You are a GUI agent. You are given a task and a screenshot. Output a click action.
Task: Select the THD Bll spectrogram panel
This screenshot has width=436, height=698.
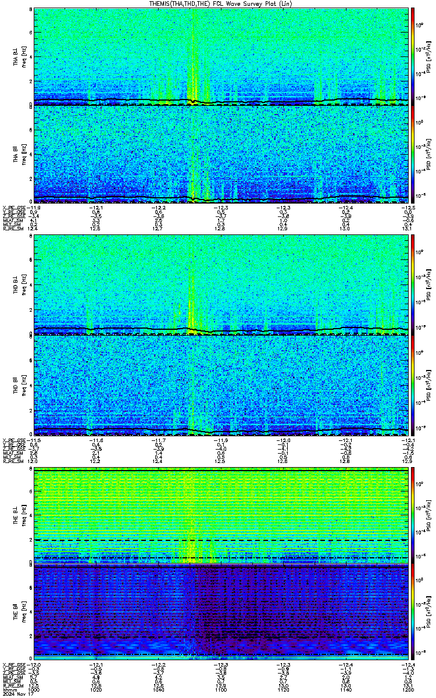click(221, 385)
